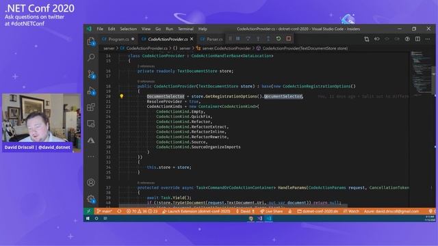
Task: Click Visual Studio icon in taskbar
Action: coord(260,219)
